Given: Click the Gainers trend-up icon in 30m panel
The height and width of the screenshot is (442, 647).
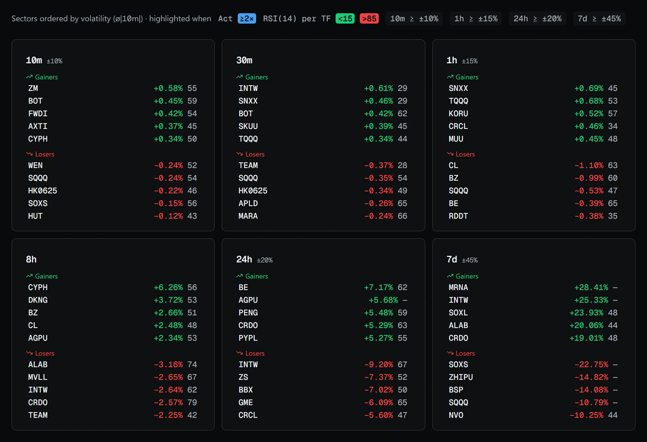Looking at the screenshot, I should (x=239, y=77).
